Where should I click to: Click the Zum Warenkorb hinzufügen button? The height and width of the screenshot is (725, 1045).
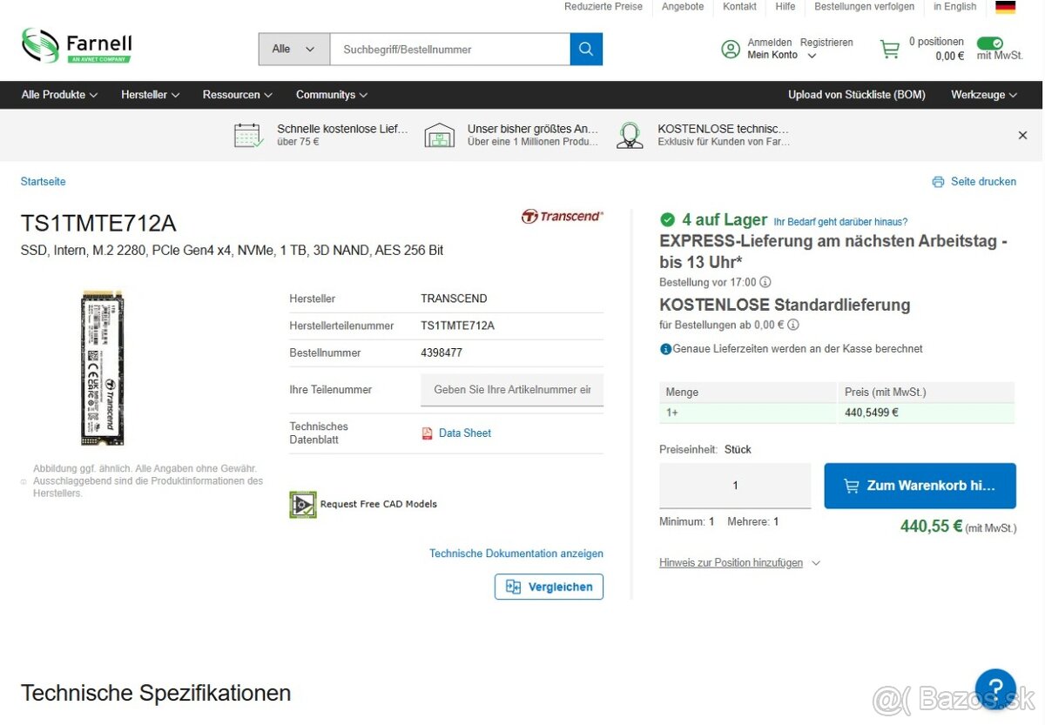[920, 486]
